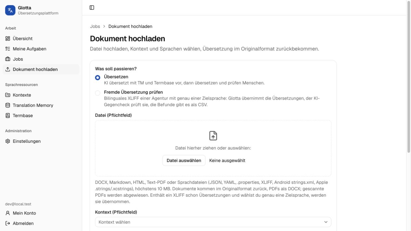Click the Dokument hochladen breadcrumb text

pos(130,26)
